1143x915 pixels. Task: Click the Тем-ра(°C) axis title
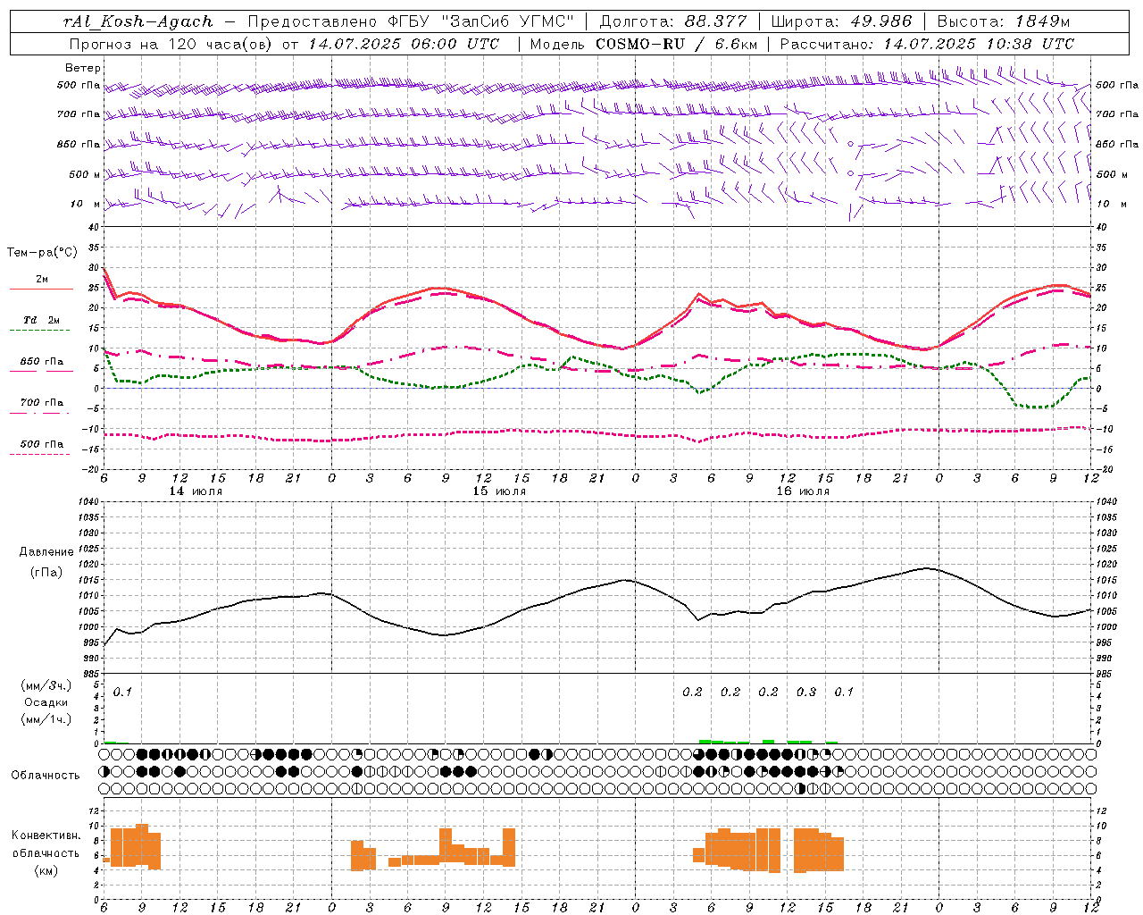[x=42, y=253]
